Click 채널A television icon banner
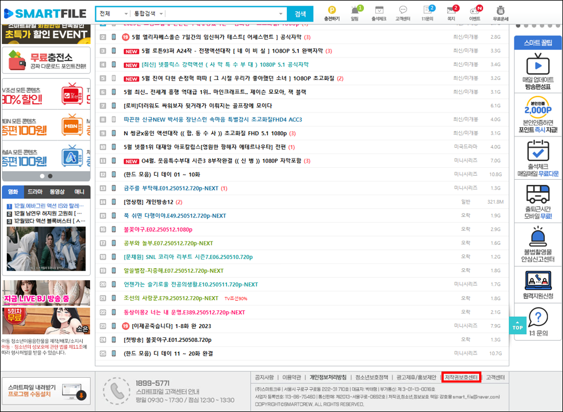 72,156
